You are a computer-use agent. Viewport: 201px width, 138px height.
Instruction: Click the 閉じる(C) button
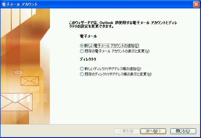pyautogui.click(x=183, y=131)
